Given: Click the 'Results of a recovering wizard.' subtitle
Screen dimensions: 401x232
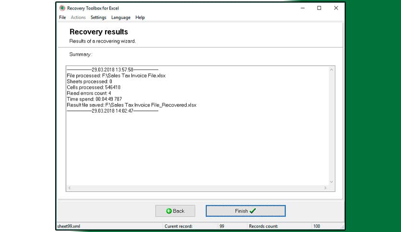Looking at the screenshot, I should (x=103, y=41).
